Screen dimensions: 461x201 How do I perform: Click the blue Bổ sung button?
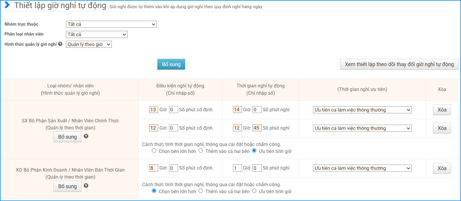pyautogui.click(x=171, y=64)
